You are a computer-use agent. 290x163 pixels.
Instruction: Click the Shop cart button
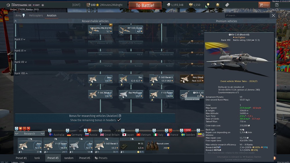[264, 5]
